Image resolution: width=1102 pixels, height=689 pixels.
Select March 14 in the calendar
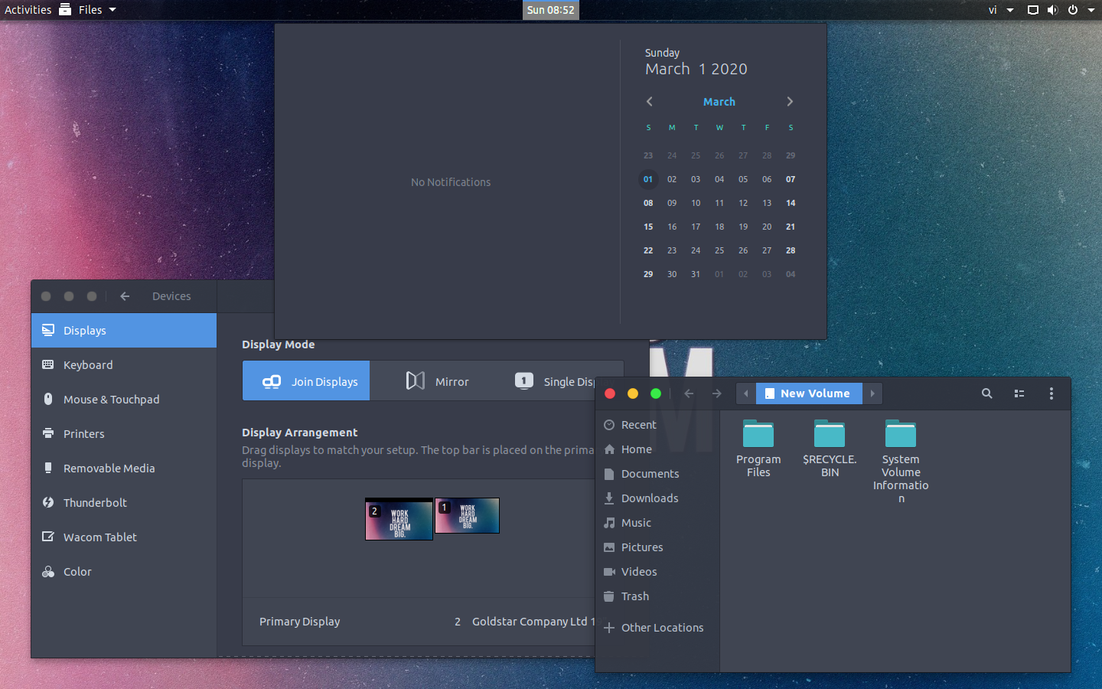[791, 203]
